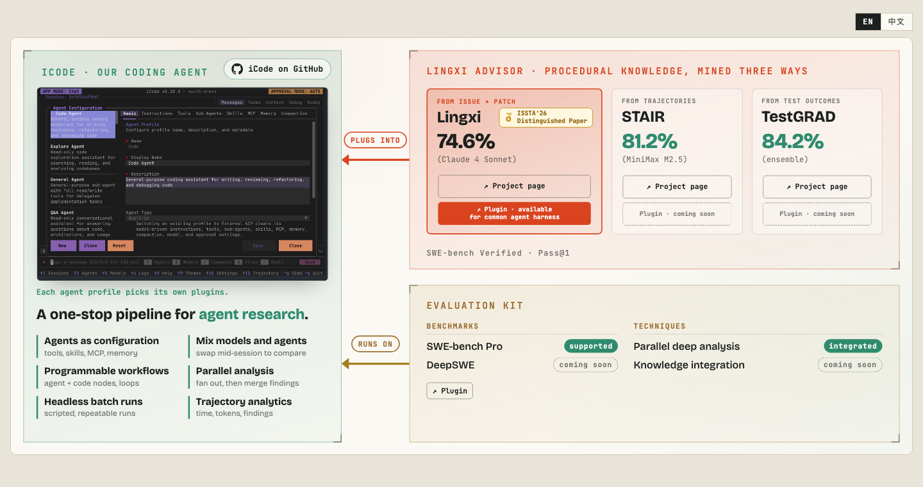Select General Agent in agent list
Viewport: 923px width, 487px height.
point(83,190)
